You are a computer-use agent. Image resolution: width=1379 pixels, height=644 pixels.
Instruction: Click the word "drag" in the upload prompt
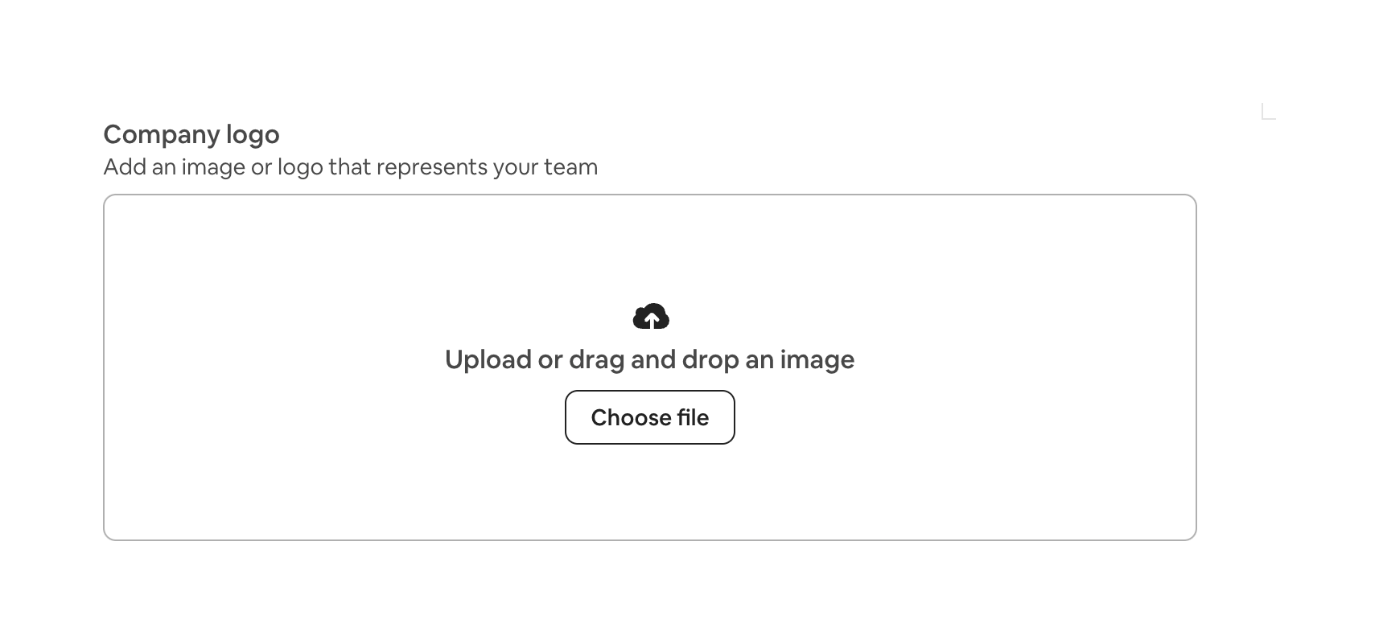(x=596, y=360)
